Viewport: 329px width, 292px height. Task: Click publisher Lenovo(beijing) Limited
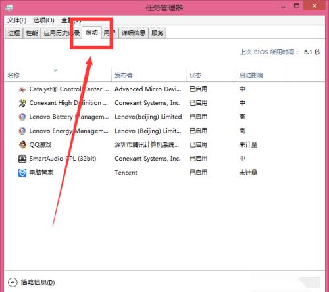148,117
